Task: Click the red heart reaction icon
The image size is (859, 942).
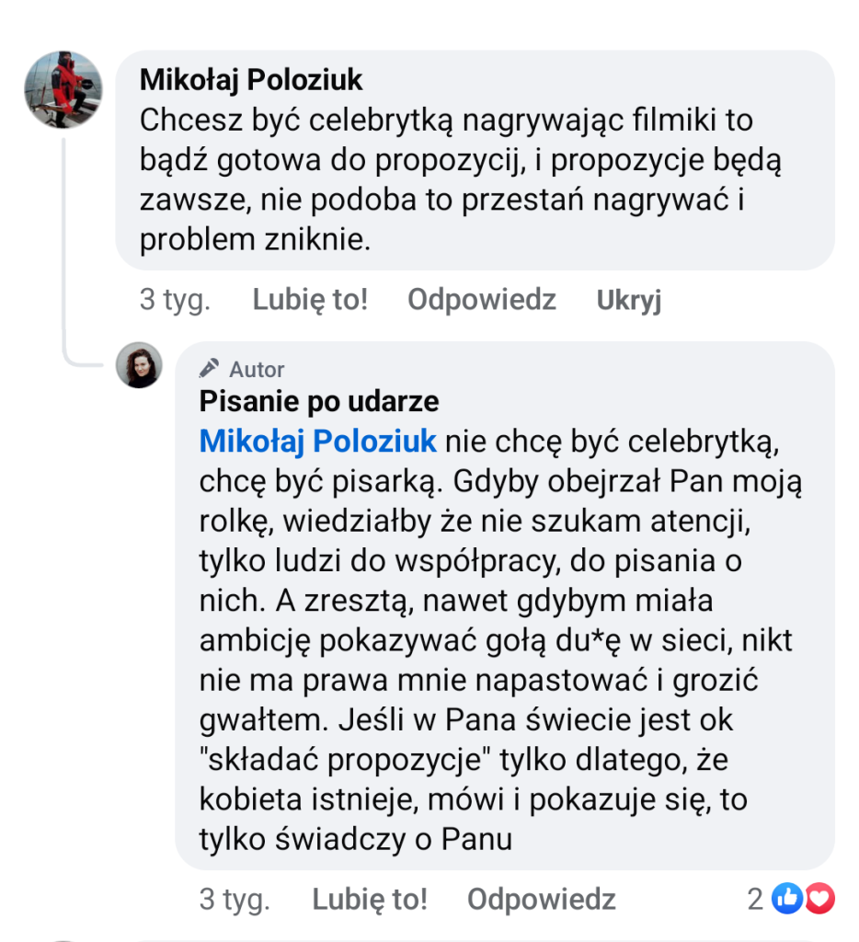Action: pyautogui.click(x=819, y=899)
